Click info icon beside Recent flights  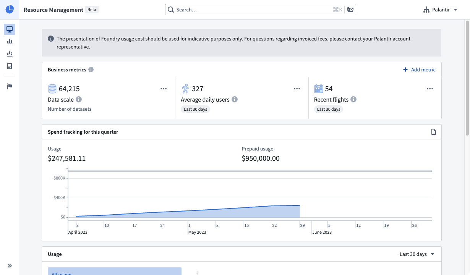[353, 99]
